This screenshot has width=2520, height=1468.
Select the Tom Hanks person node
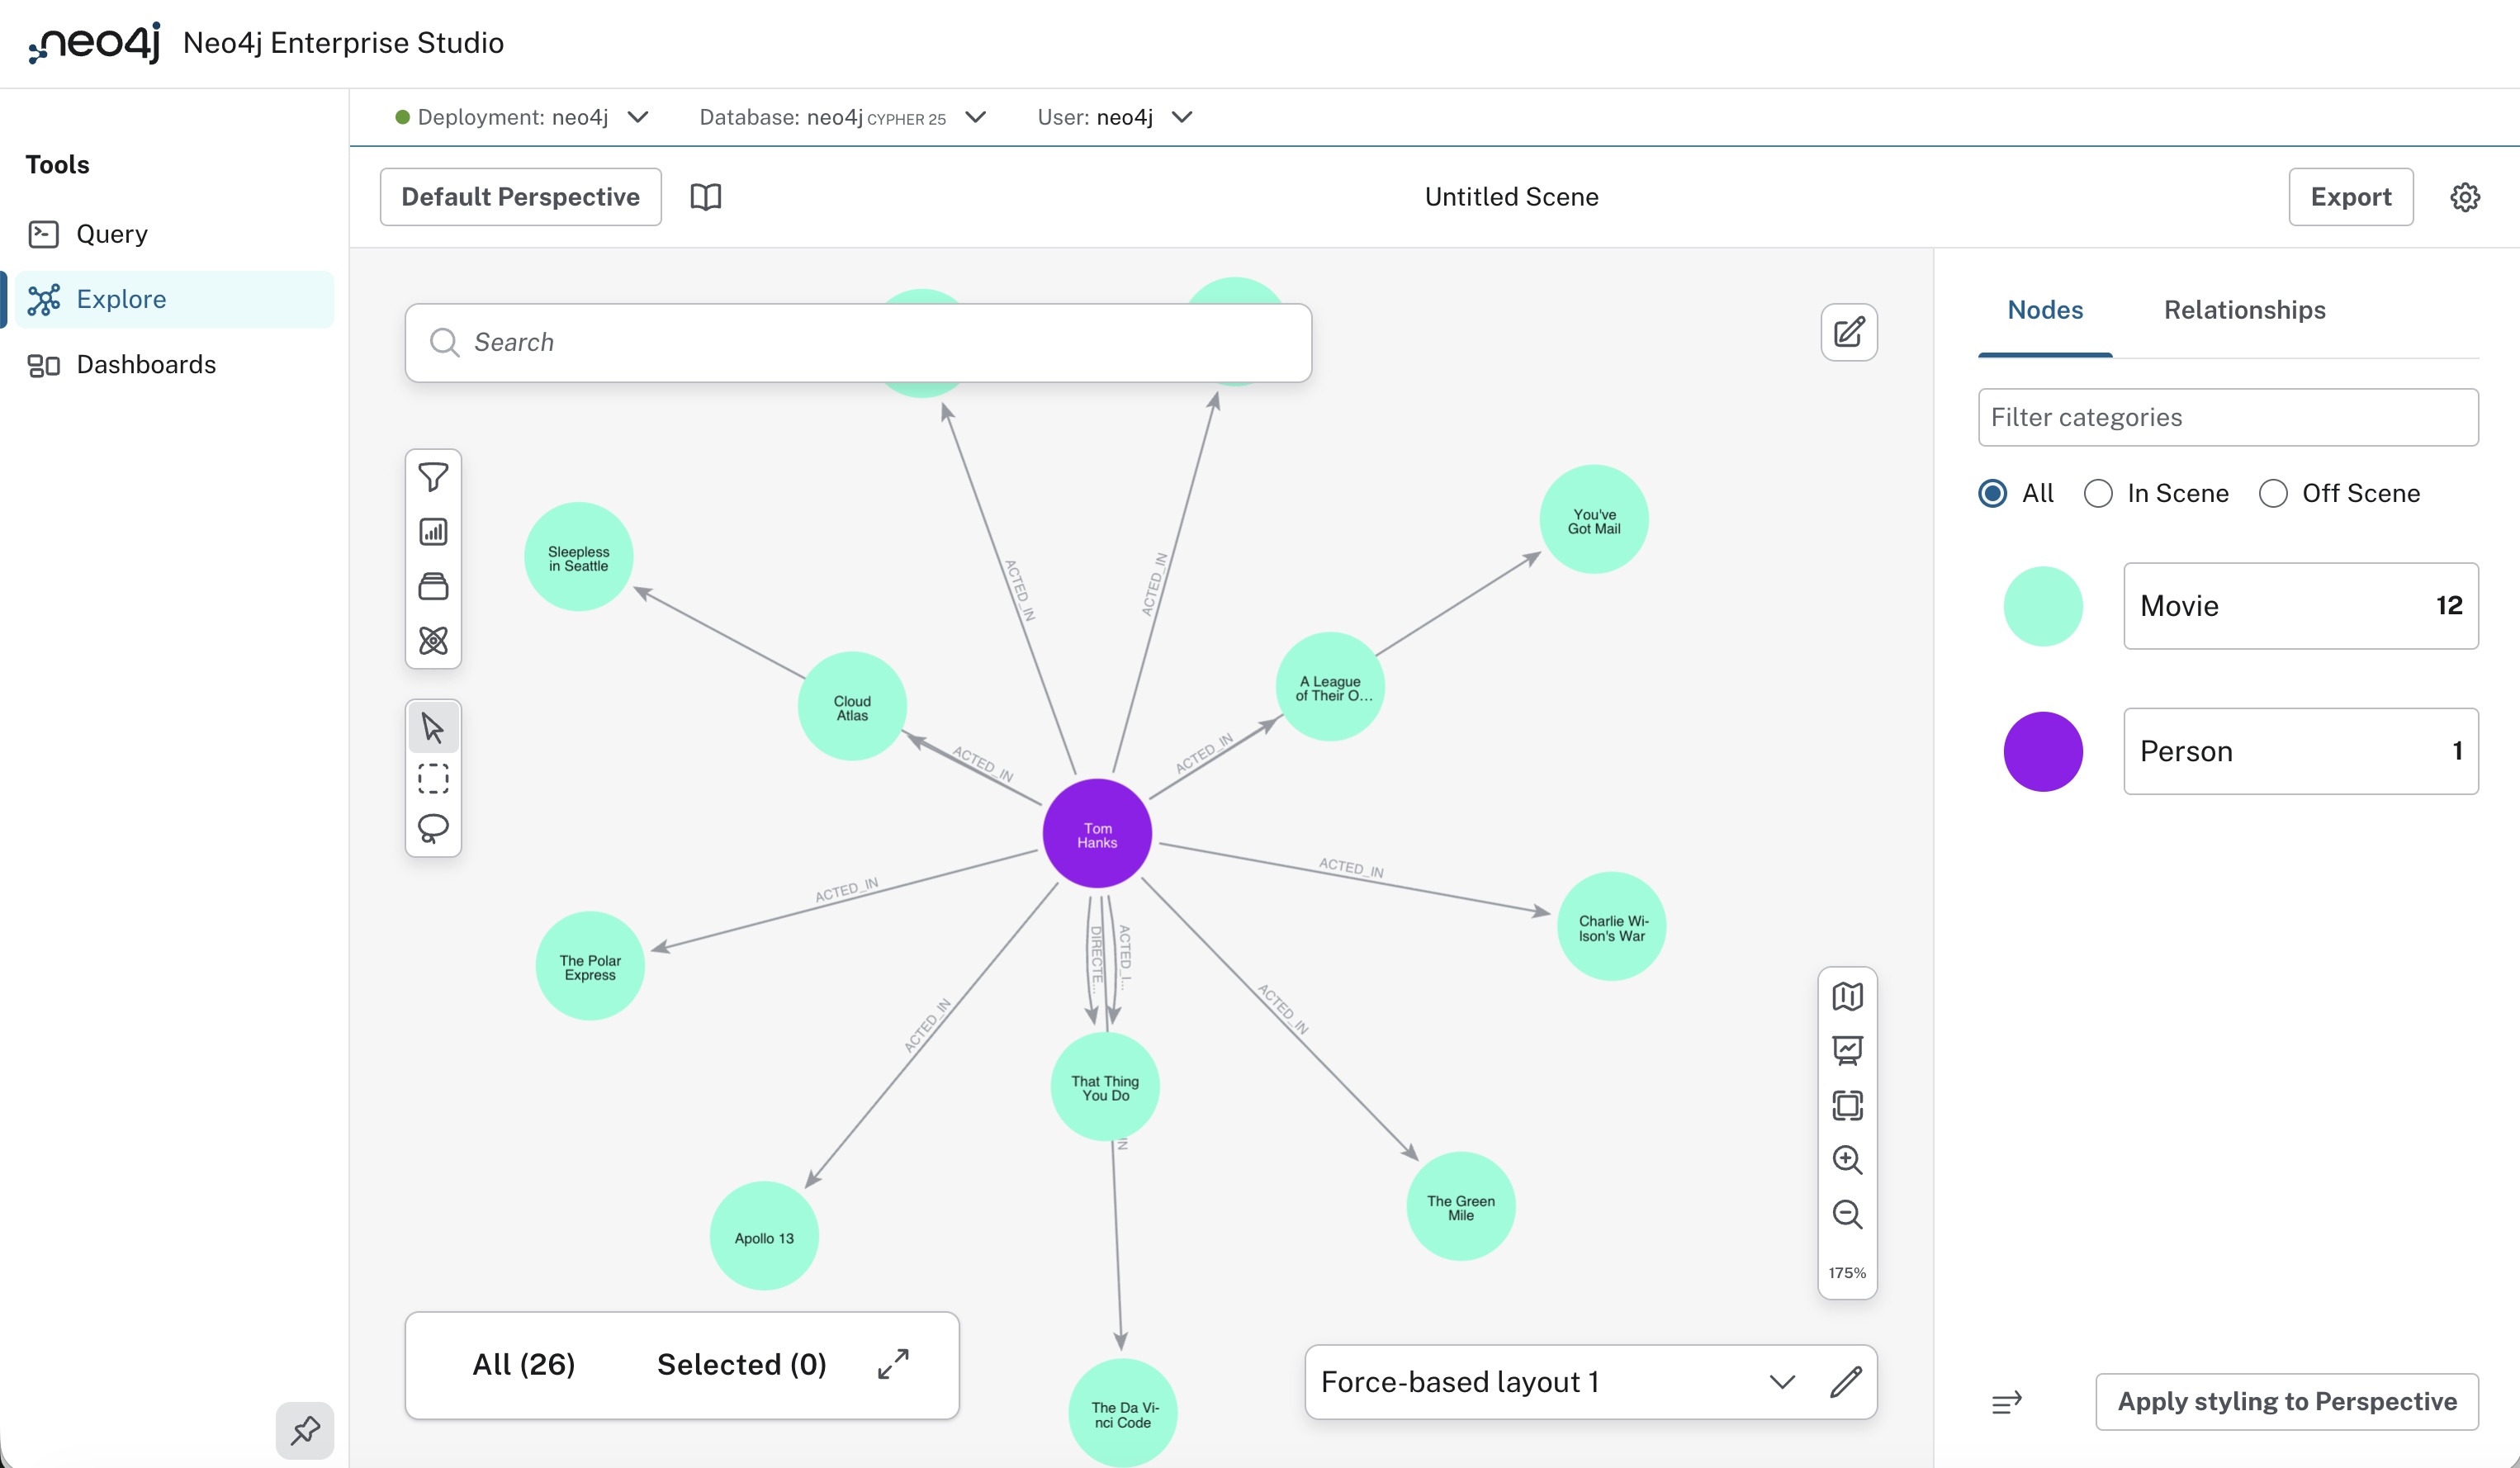coord(1097,834)
